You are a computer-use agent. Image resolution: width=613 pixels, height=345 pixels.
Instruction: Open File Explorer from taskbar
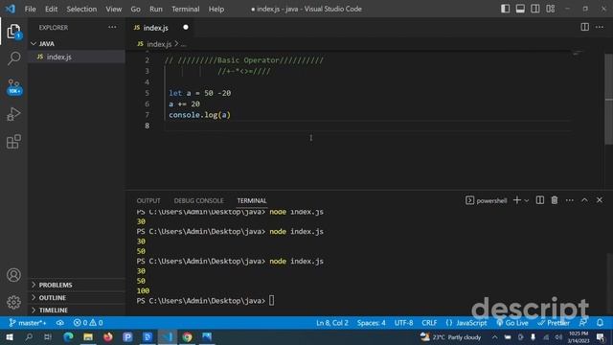click(x=88, y=336)
